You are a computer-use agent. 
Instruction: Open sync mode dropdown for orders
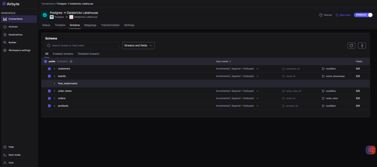(x=237, y=98)
